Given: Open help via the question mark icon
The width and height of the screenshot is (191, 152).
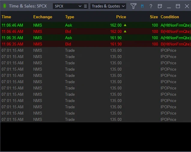Looking at the screenshot, I should (151, 6).
